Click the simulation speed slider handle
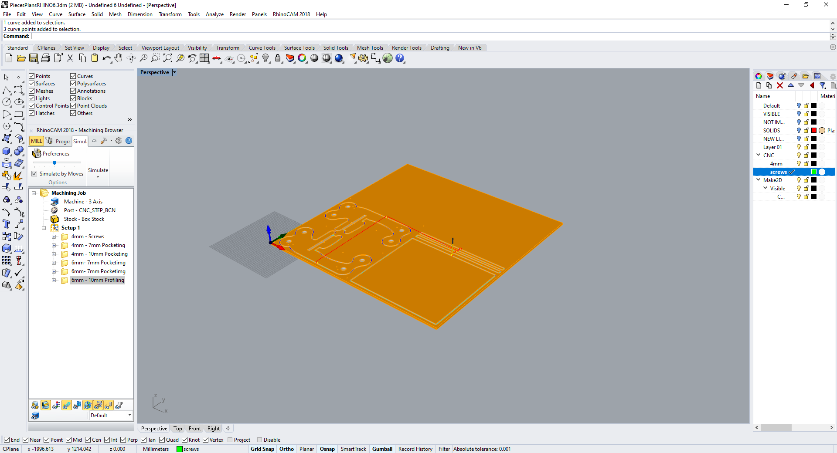Viewport: 837px width, 453px height. pos(54,163)
